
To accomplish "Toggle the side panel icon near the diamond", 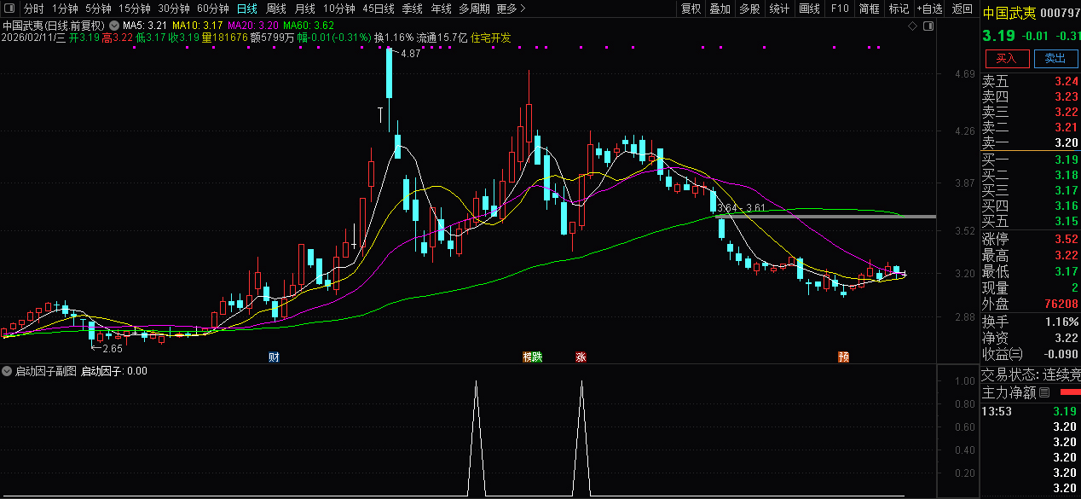I will tap(928, 26).
